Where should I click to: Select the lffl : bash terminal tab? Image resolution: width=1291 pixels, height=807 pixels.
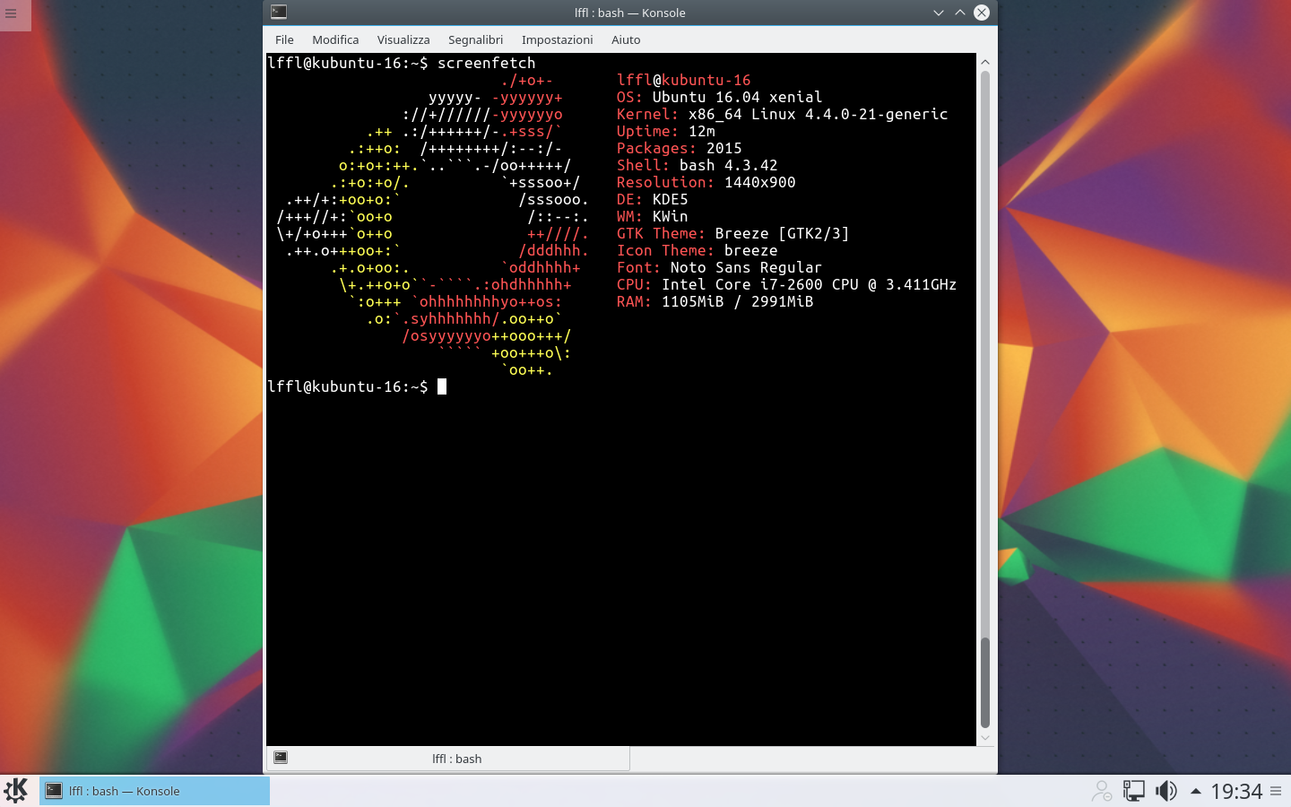456,759
